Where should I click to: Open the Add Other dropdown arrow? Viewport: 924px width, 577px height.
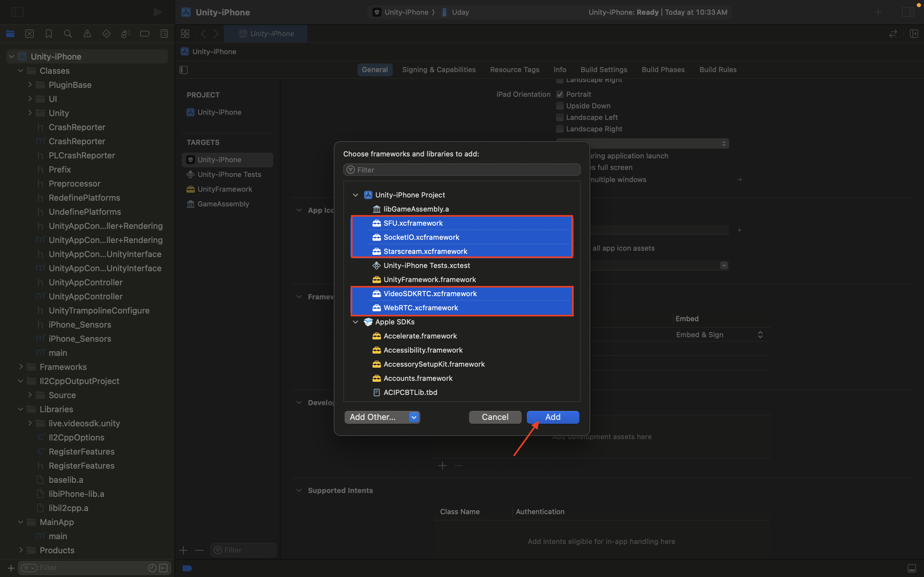pyautogui.click(x=414, y=417)
